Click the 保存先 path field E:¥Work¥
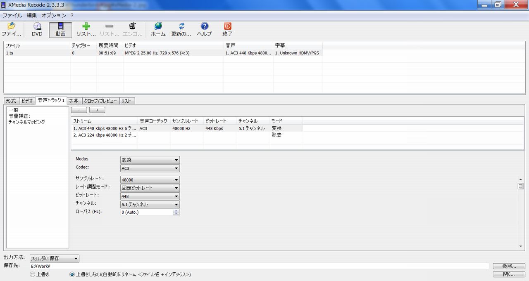Viewport: 529px width, 281px height. [x=259, y=266]
